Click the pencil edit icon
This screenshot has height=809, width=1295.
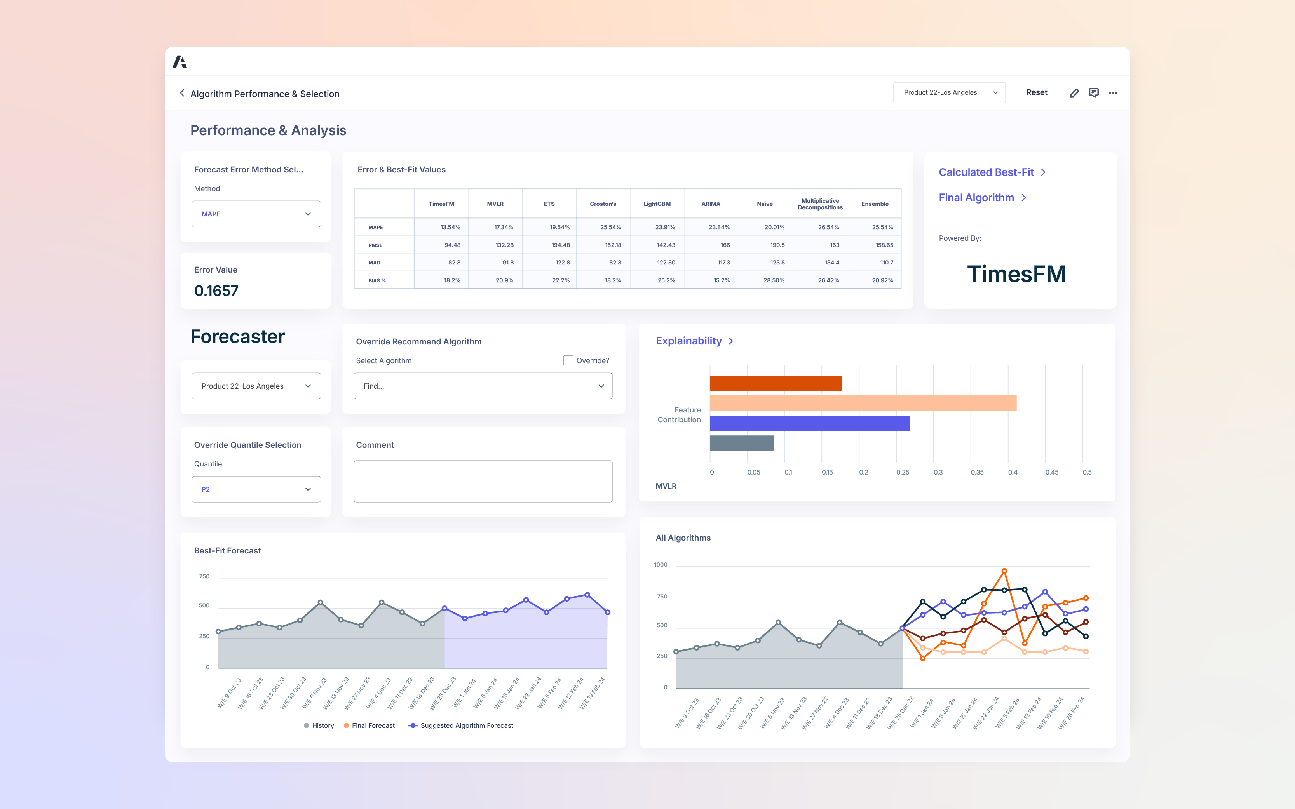[x=1074, y=93]
